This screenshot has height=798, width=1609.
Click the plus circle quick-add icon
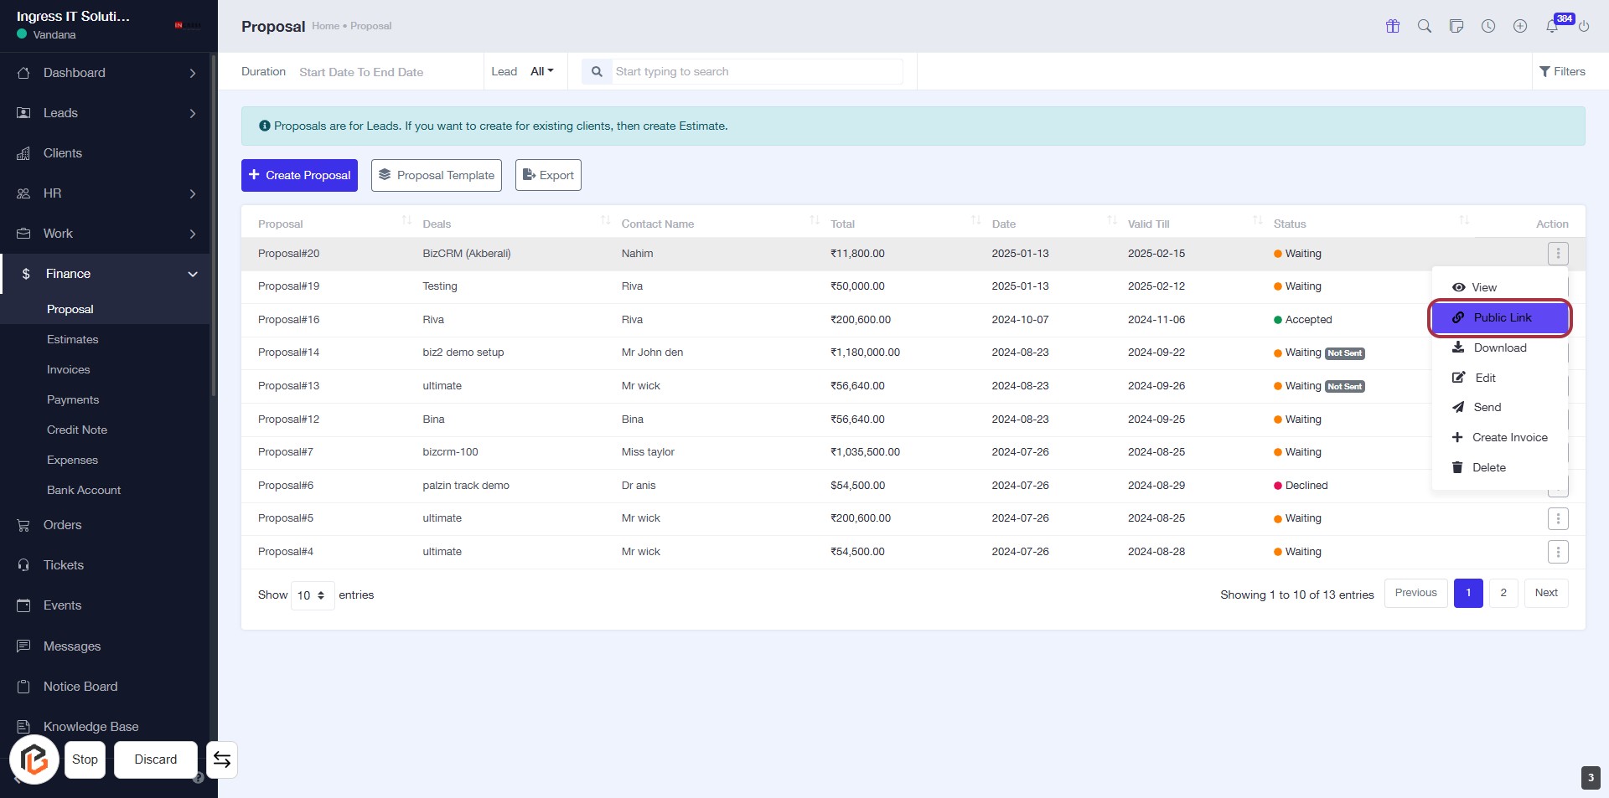pyautogui.click(x=1519, y=26)
